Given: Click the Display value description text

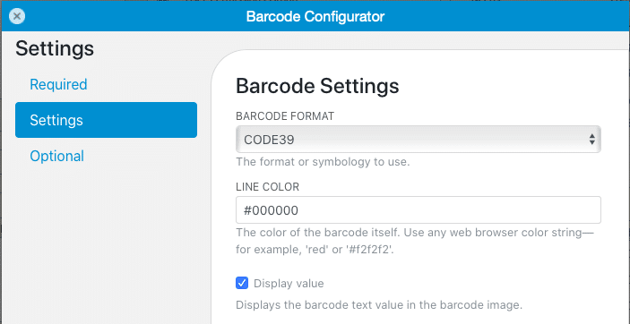Looking at the screenshot, I should click(x=379, y=305).
